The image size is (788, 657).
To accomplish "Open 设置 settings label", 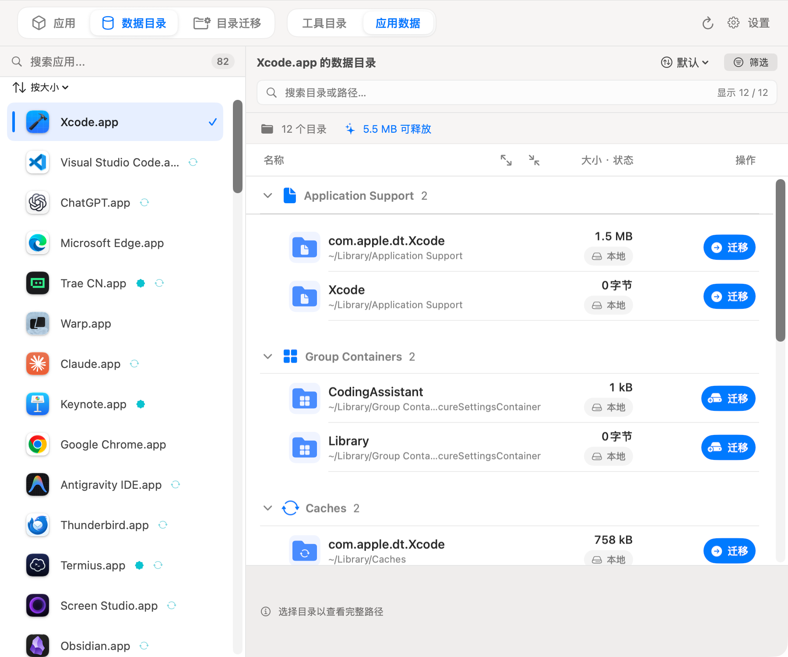I will (x=759, y=23).
